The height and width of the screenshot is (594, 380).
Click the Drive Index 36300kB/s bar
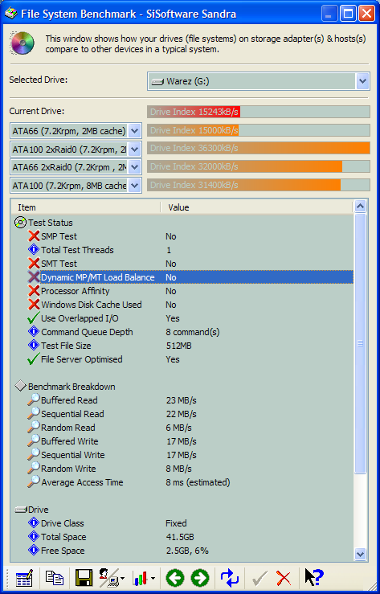(x=259, y=148)
